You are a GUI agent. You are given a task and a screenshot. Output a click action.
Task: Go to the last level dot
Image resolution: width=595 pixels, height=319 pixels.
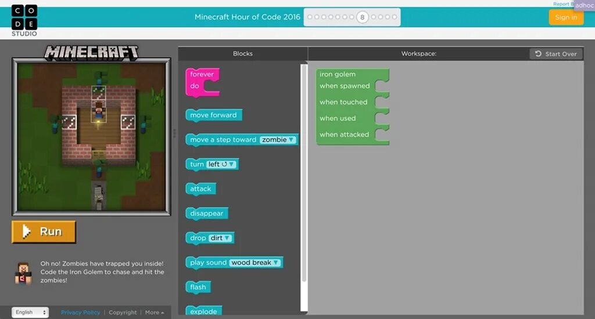tap(395, 17)
